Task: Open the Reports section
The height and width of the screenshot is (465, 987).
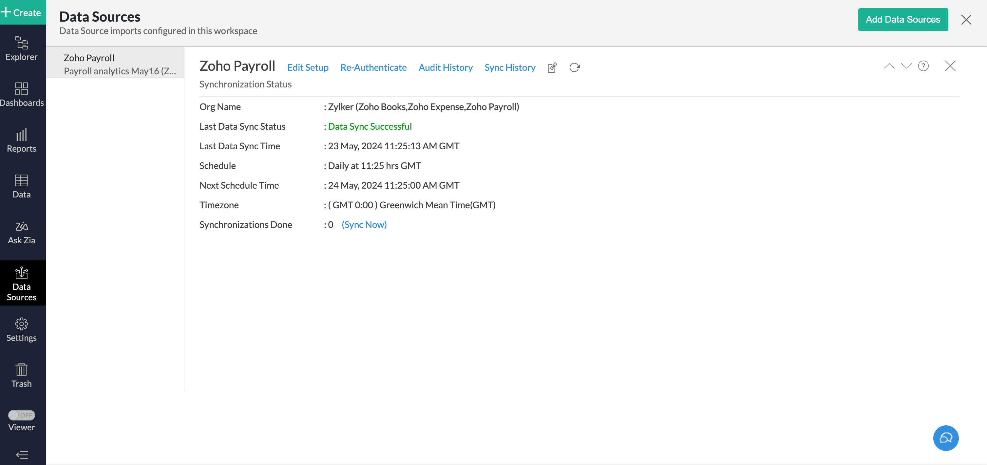Action: coord(22,140)
